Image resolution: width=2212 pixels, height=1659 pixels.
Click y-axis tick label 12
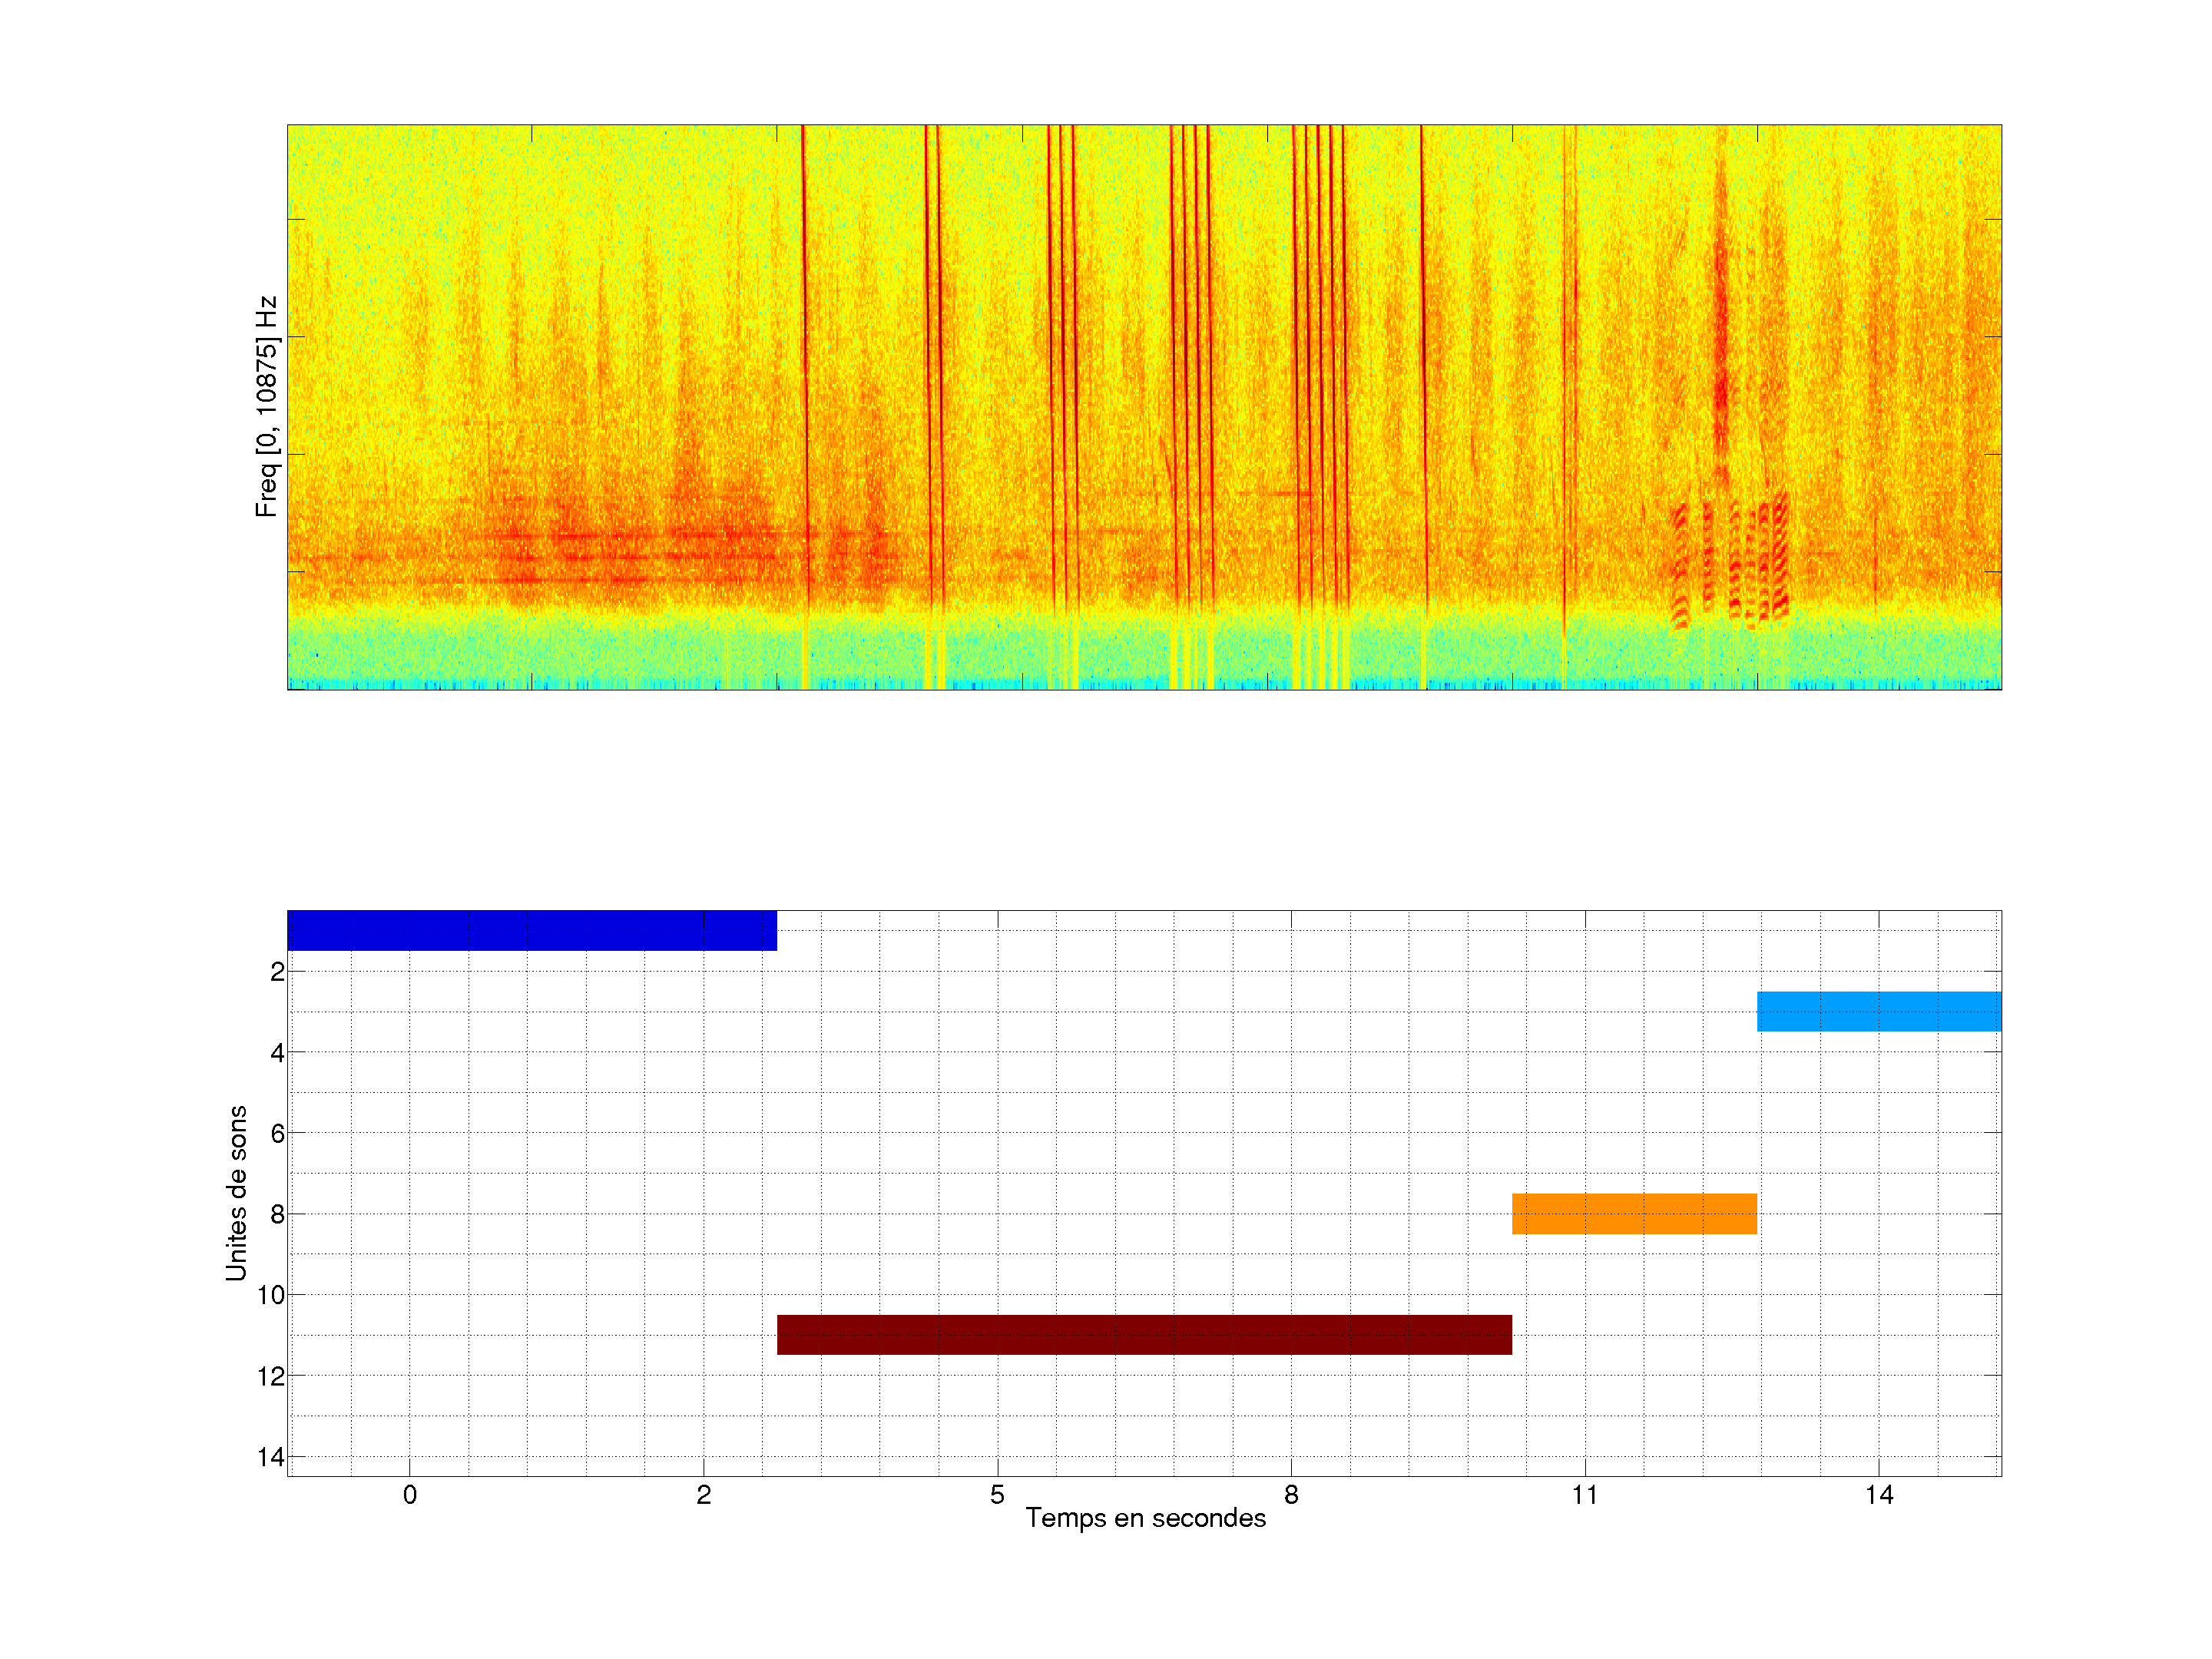[x=271, y=1376]
